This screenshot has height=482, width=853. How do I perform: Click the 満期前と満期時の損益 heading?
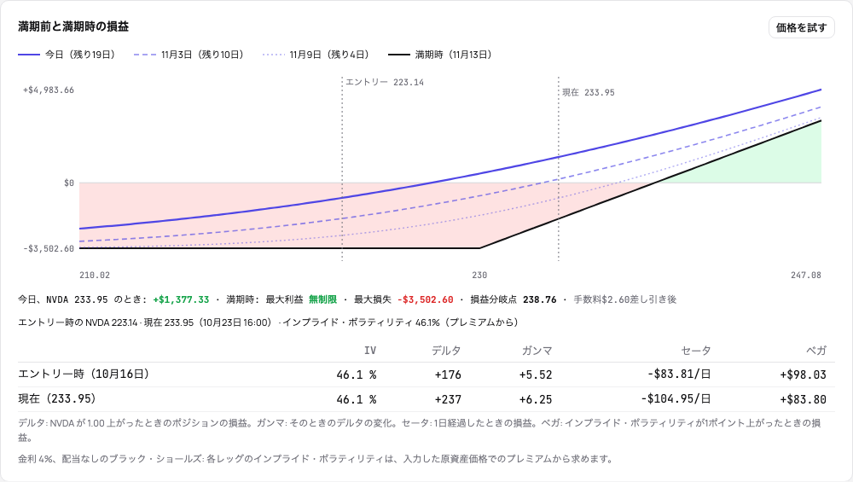[73, 26]
